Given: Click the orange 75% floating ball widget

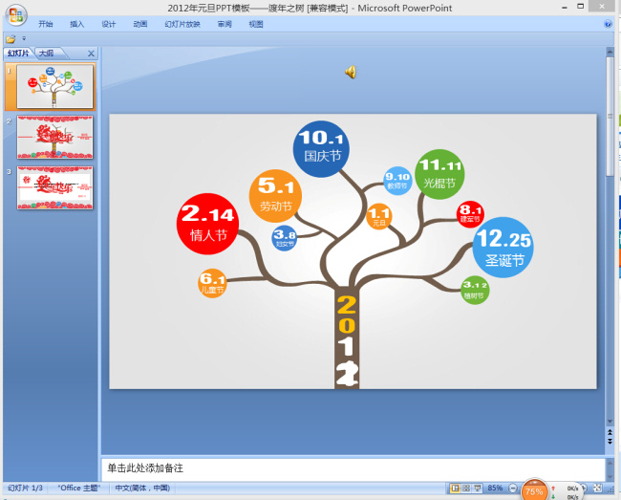Looking at the screenshot, I should click(534, 490).
